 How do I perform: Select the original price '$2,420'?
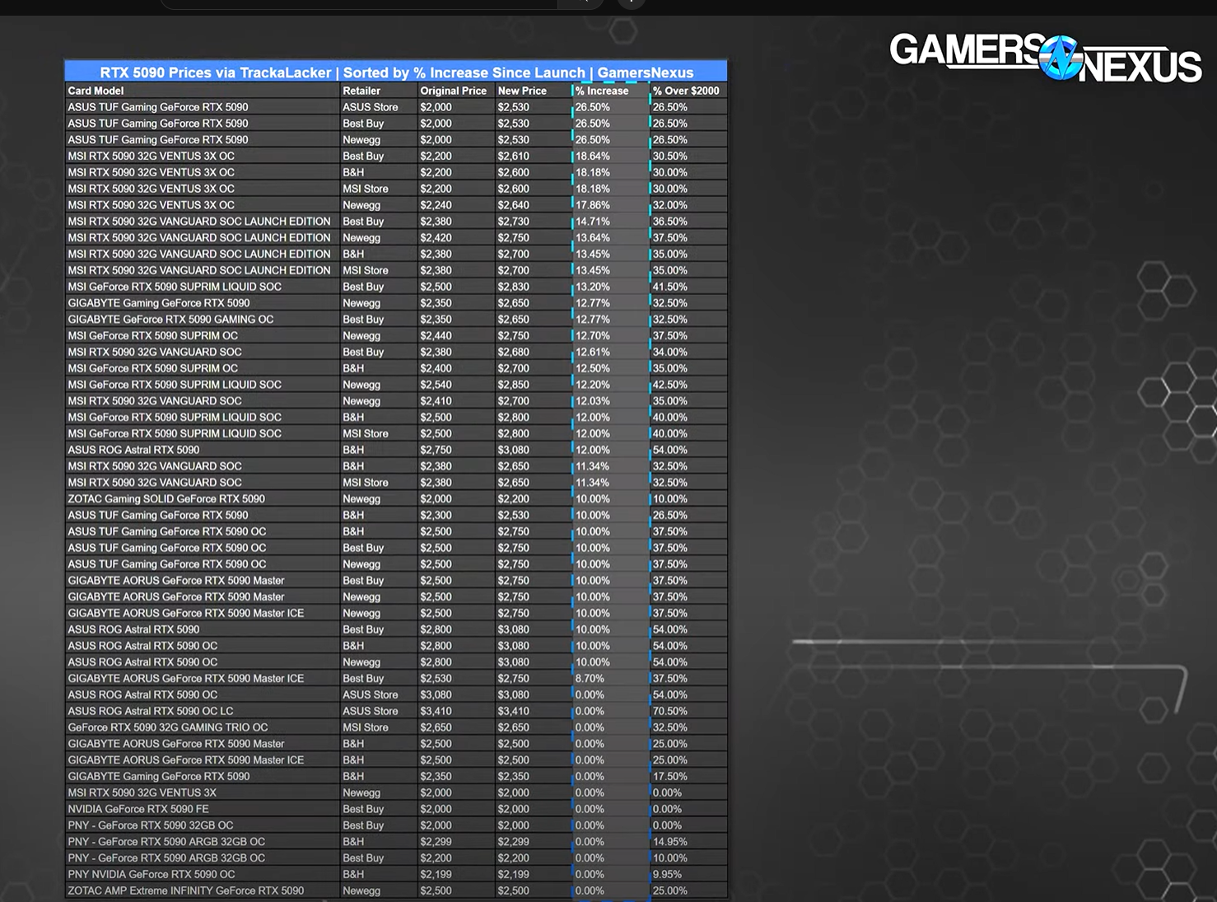click(436, 237)
